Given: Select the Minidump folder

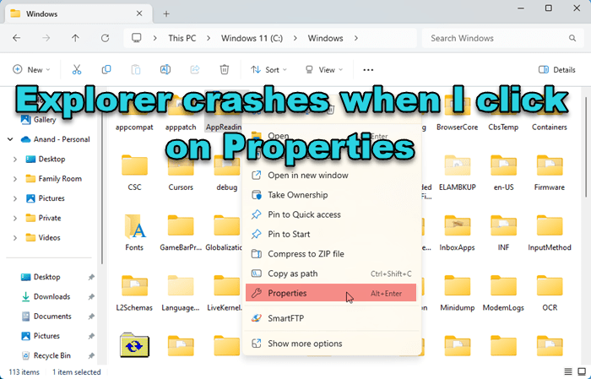Looking at the screenshot, I should pos(458,293).
